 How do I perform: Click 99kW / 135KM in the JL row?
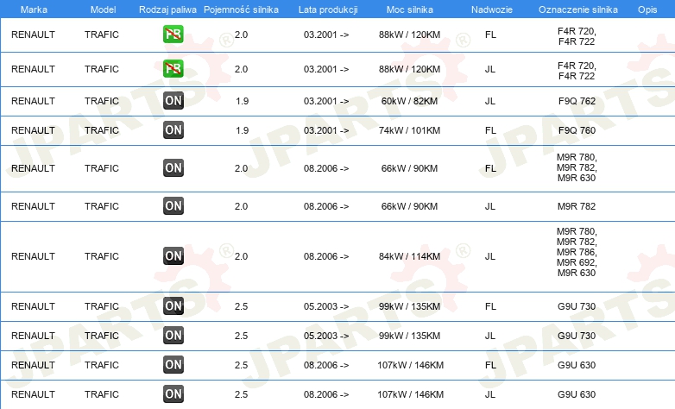tap(409, 336)
